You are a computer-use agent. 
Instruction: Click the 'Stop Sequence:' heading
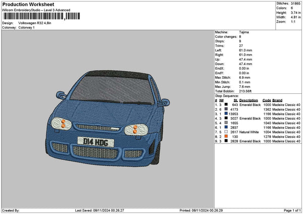coord(227,96)
